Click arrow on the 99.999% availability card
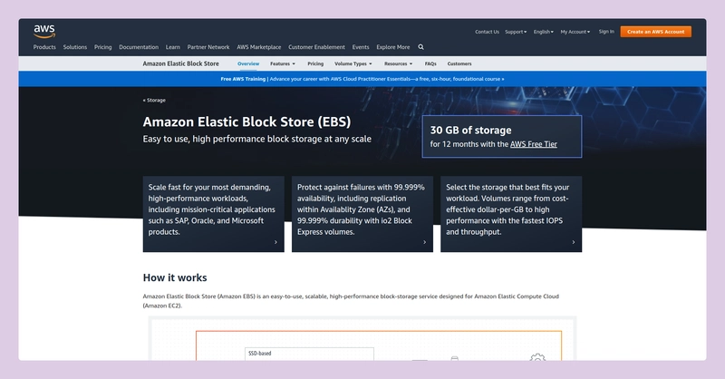 click(425, 242)
